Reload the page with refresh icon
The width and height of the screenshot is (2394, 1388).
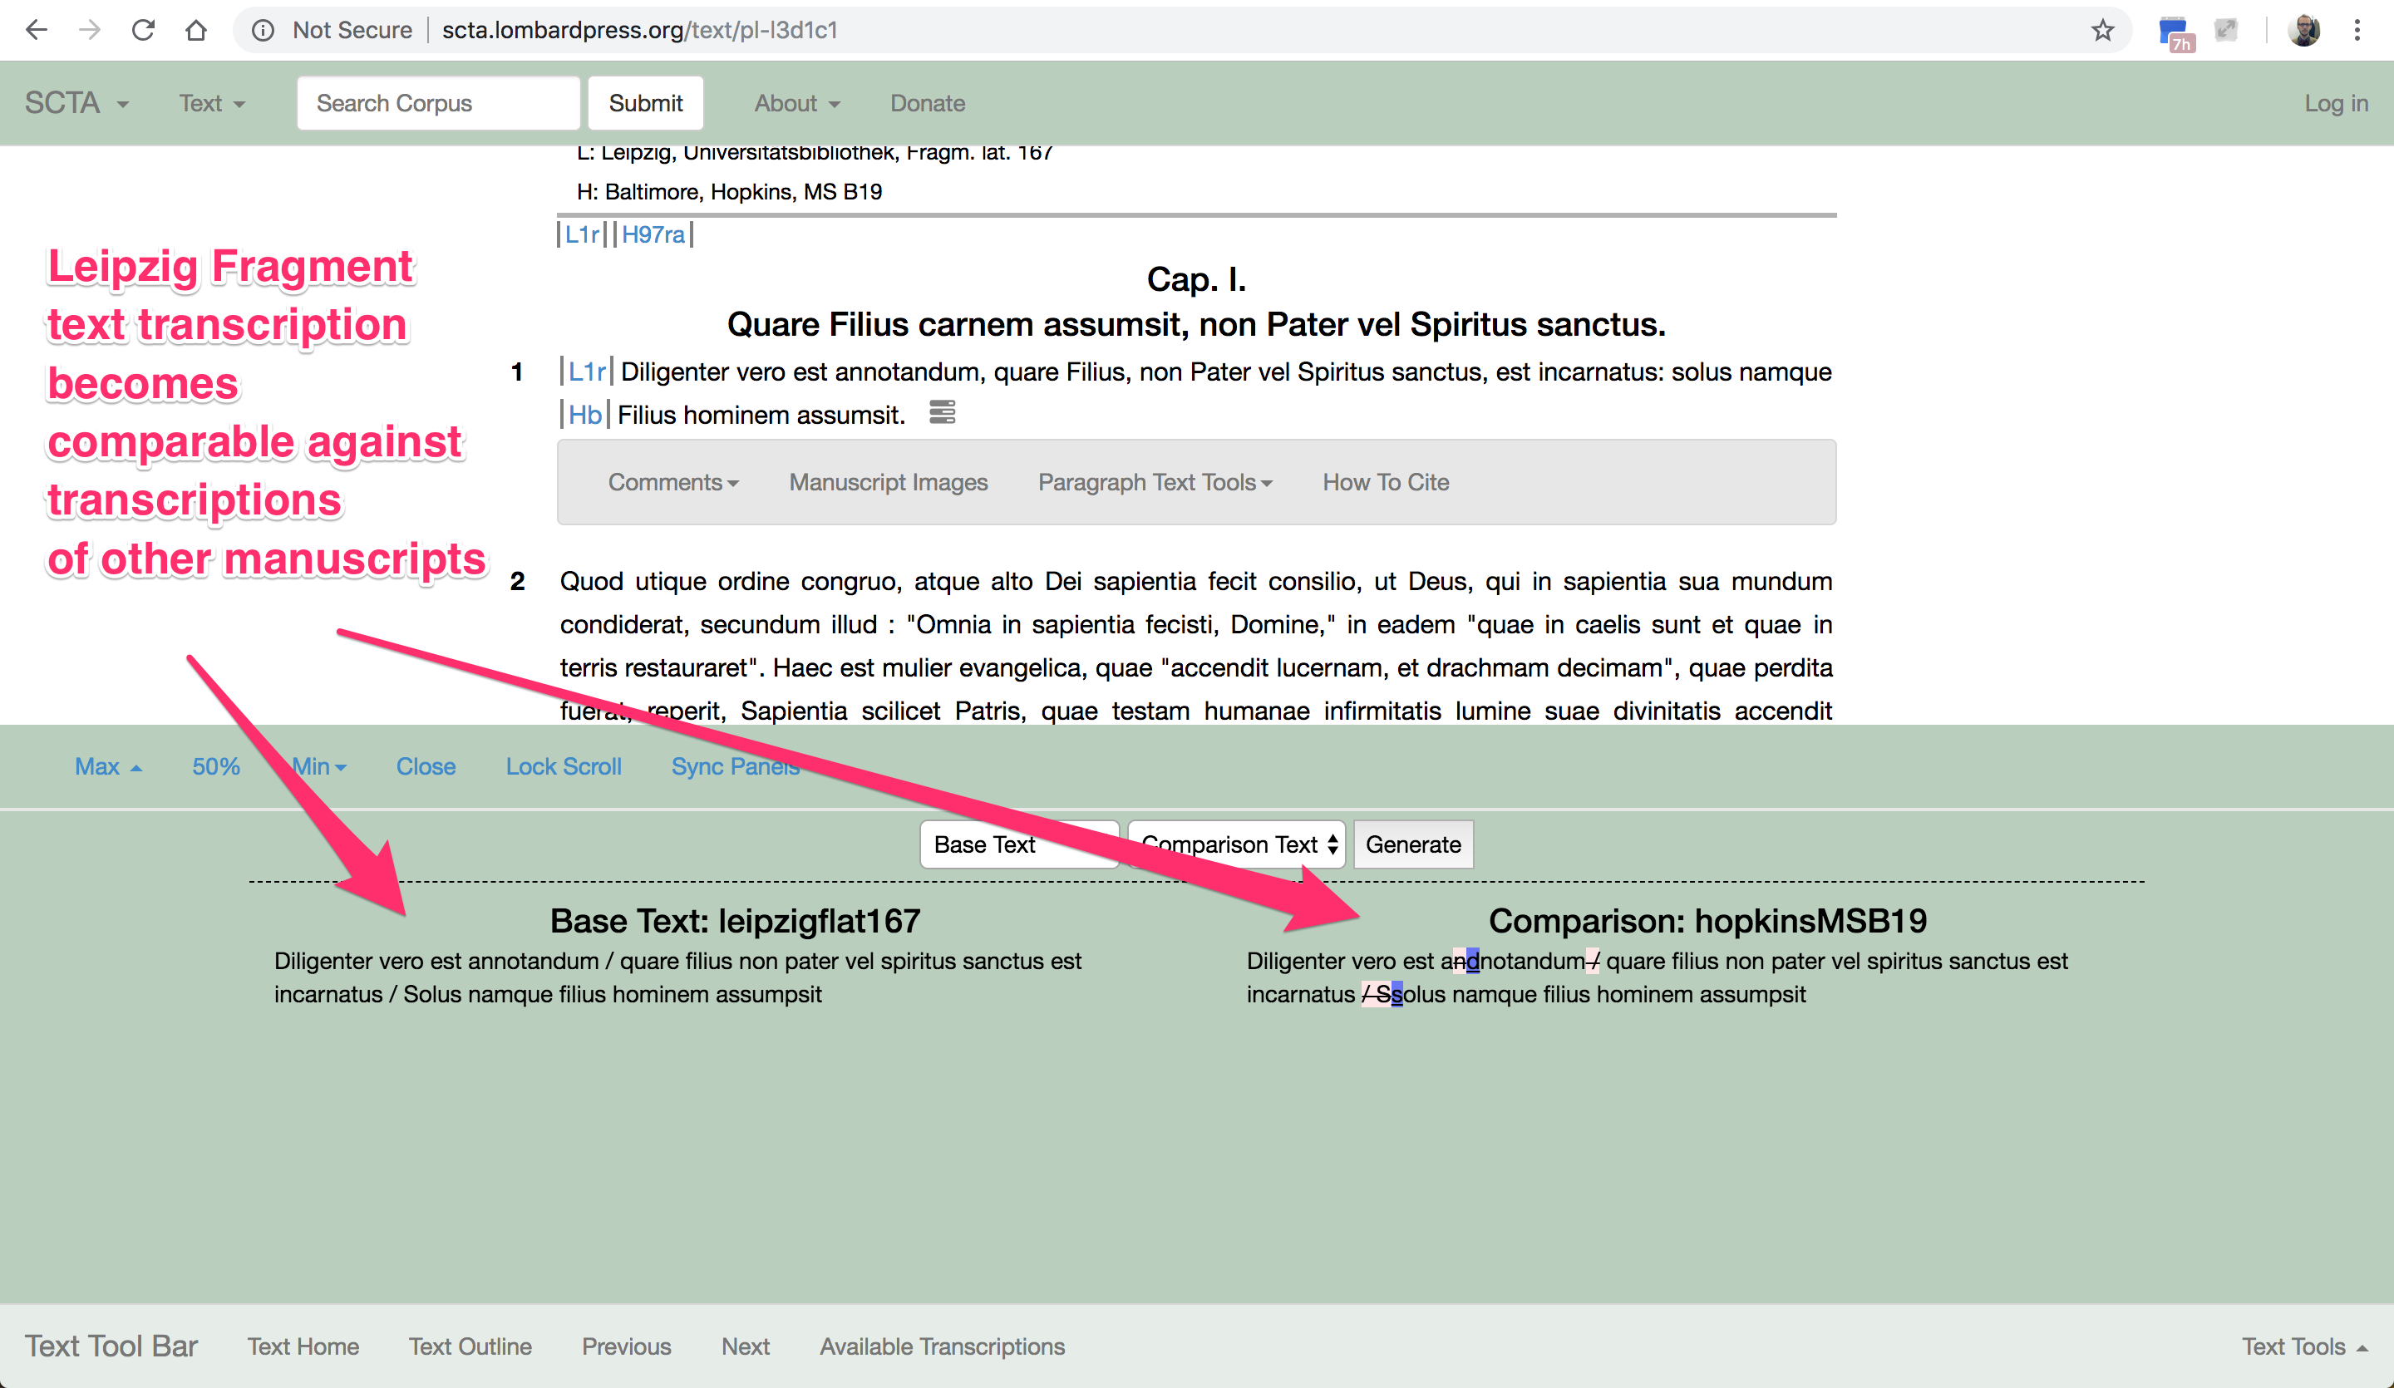142,31
